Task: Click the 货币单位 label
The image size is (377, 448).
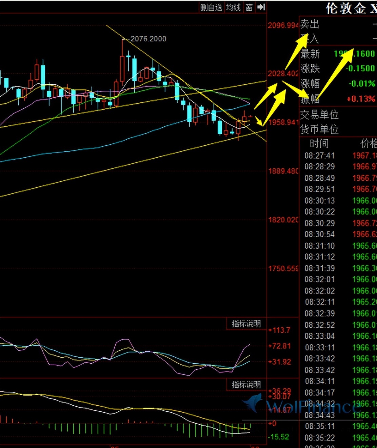Action: click(319, 129)
